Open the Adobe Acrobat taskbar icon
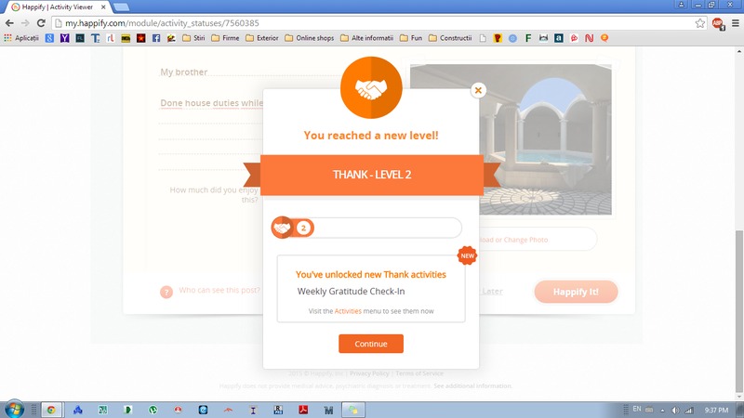The image size is (744, 418). tap(303, 410)
